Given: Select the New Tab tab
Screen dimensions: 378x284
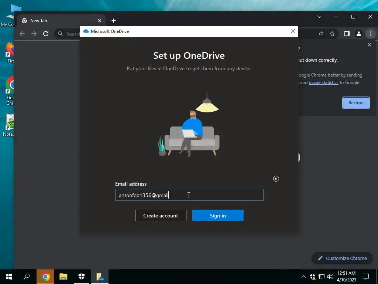Looking at the screenshot, I should 62,21.
